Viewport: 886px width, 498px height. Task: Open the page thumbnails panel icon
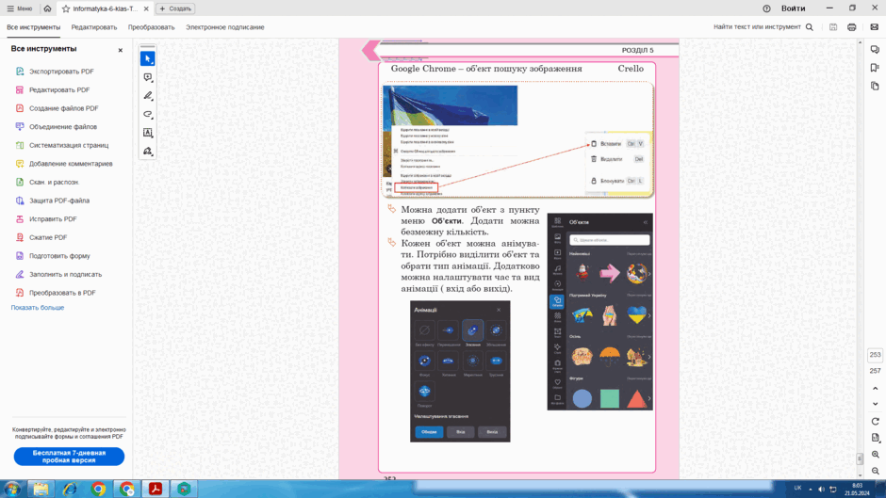(x=875, y=87)
